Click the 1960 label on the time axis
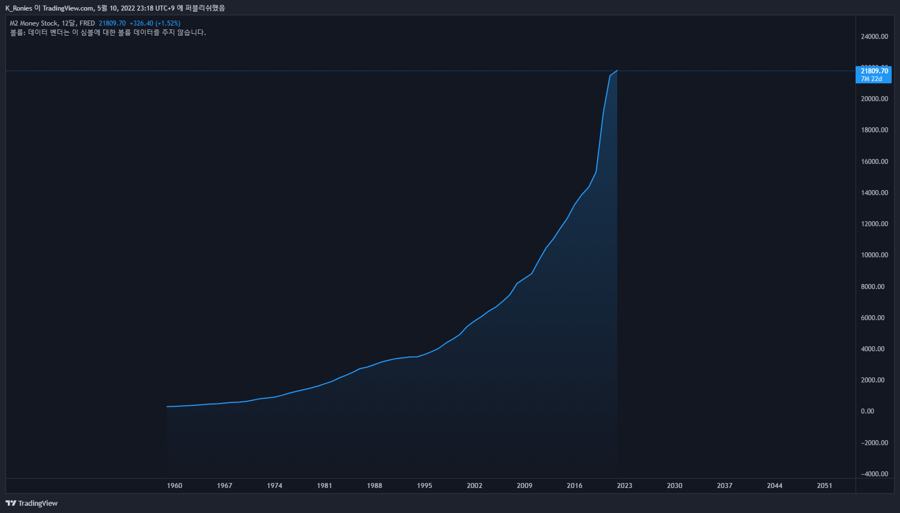Screen dimensions: 900x513 pos(174,486)
